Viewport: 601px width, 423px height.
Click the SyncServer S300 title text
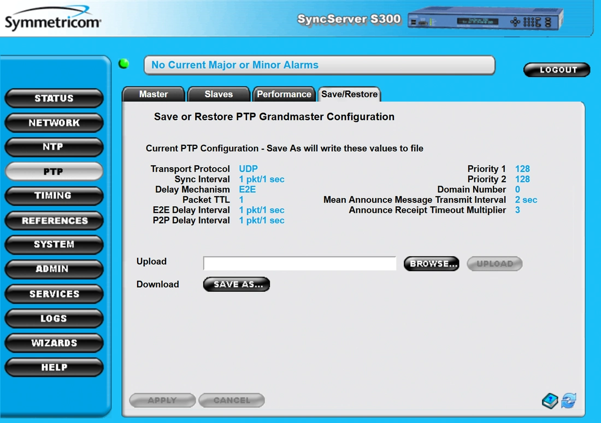pyautogui.click(x=349, y=19)
